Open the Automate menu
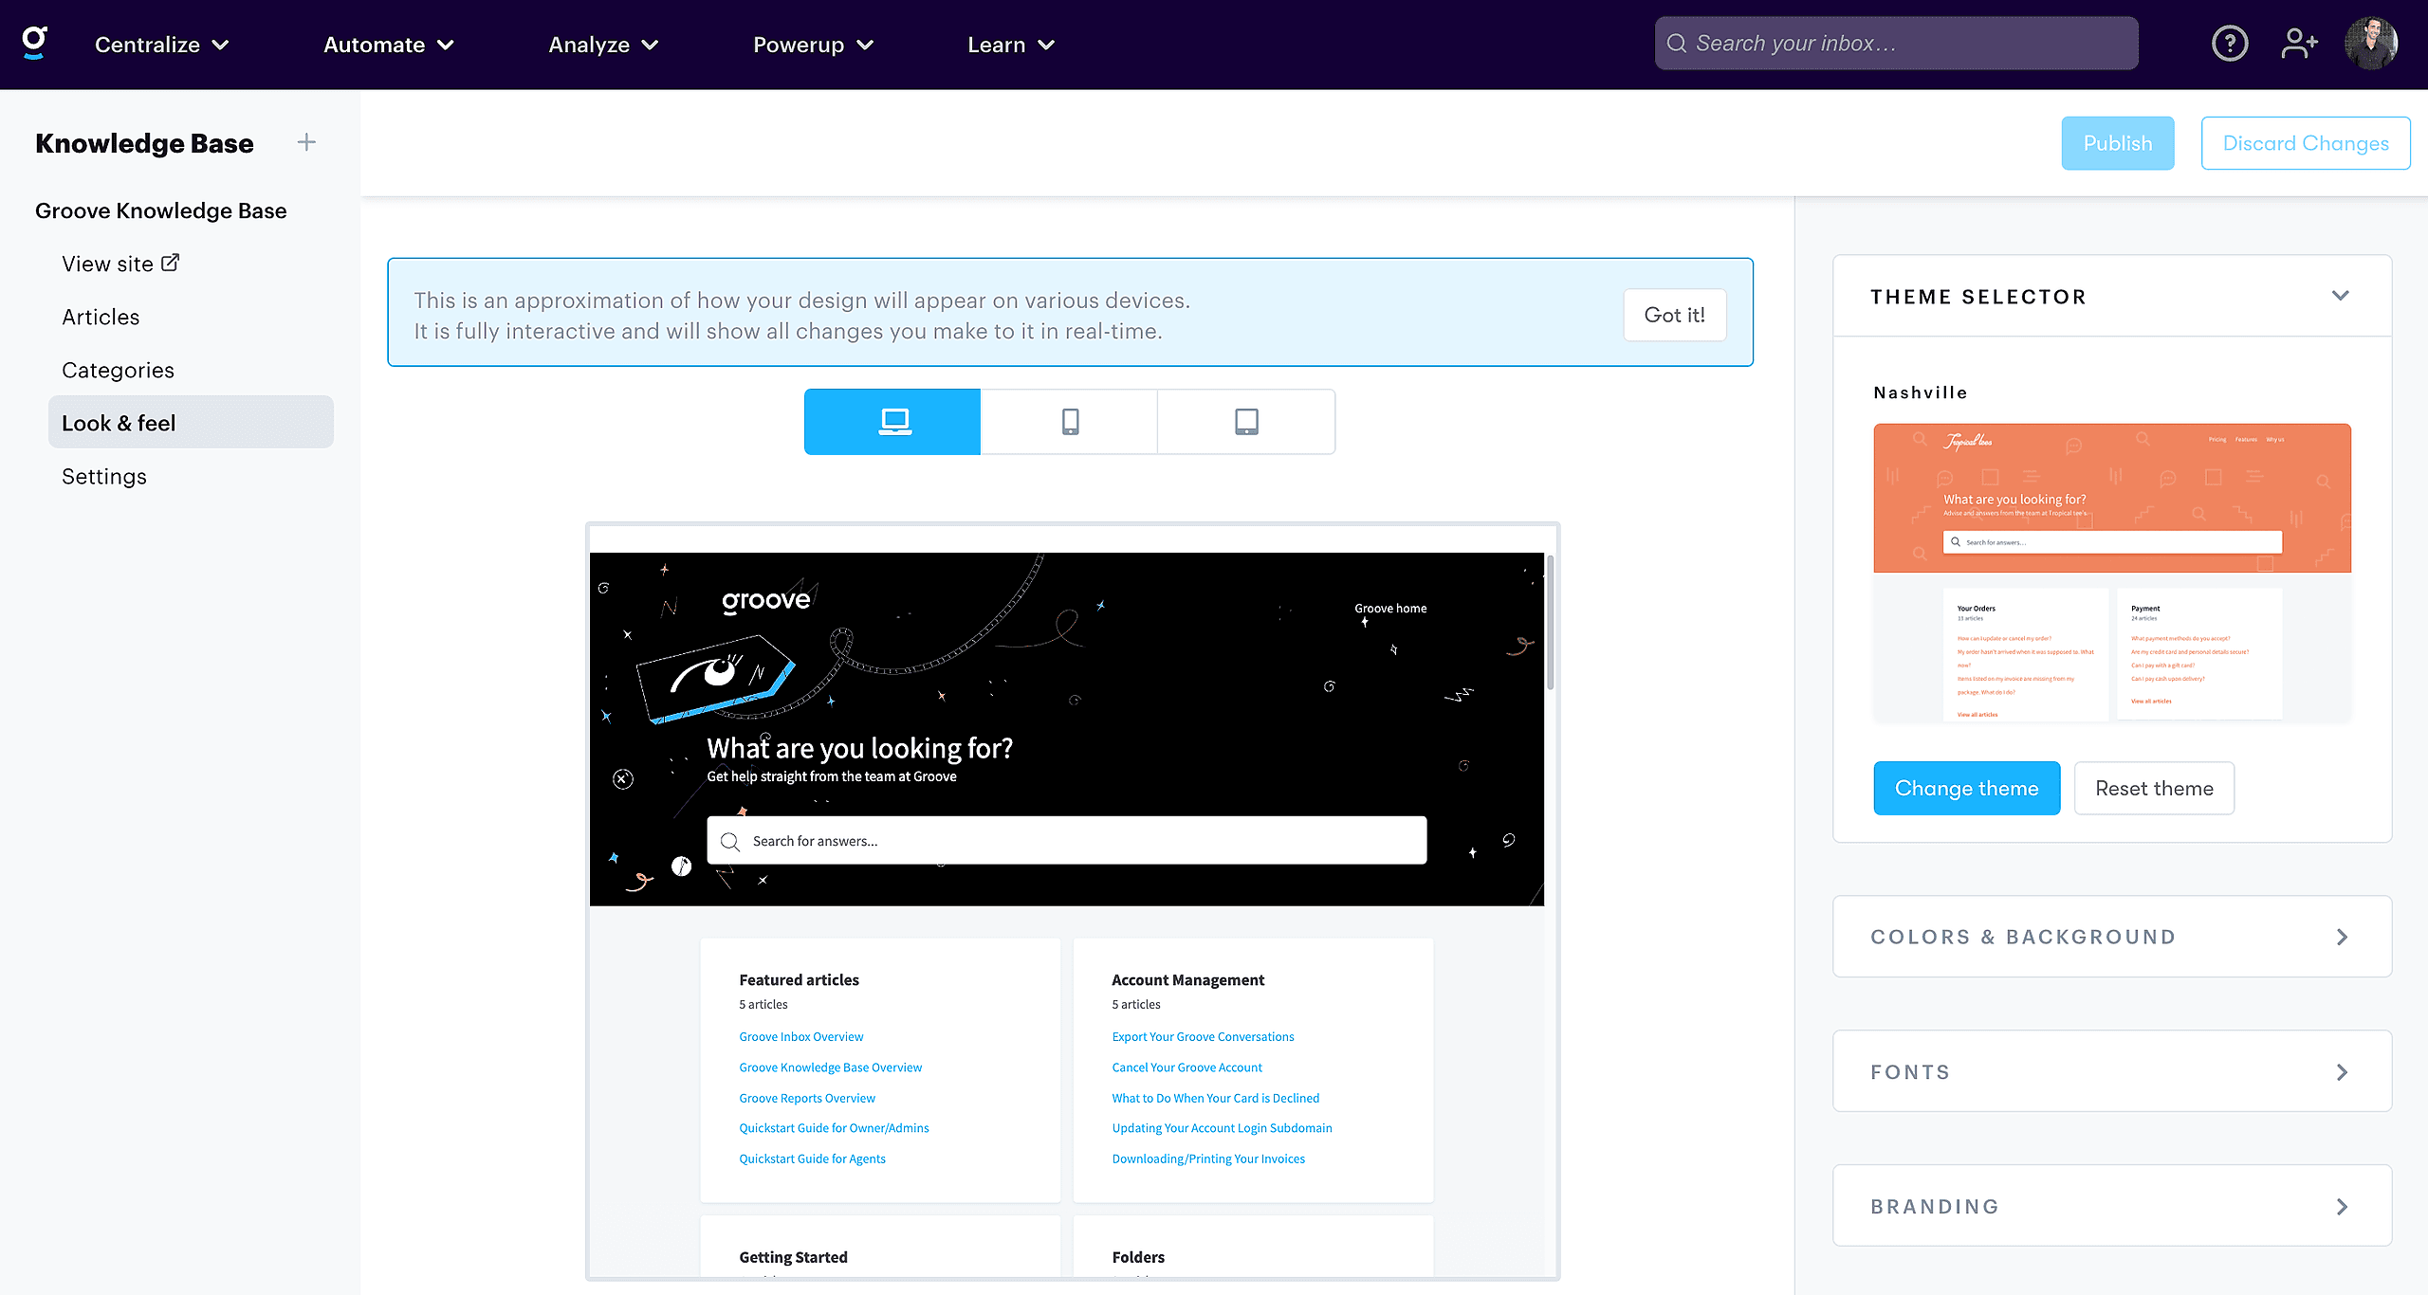2428x1295 pixels. point(387,44)
